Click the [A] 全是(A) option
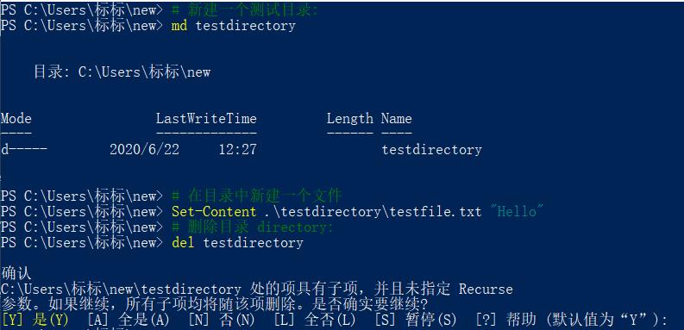The height and width of the screenshot is (330, 684). (x=128, y=321)
